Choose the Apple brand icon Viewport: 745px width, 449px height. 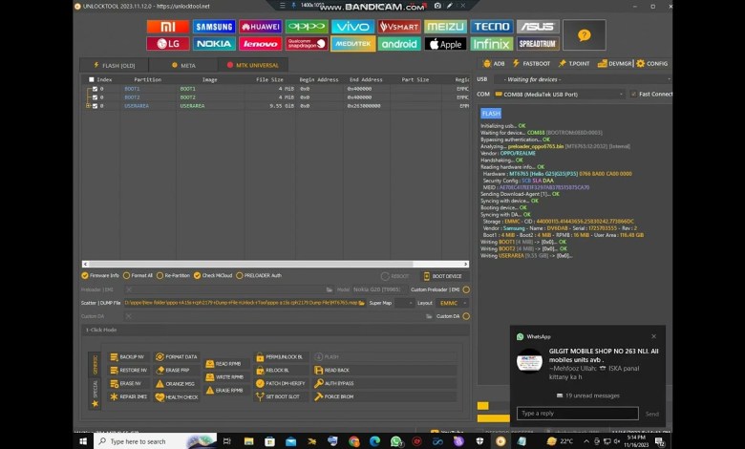point(446,44)
